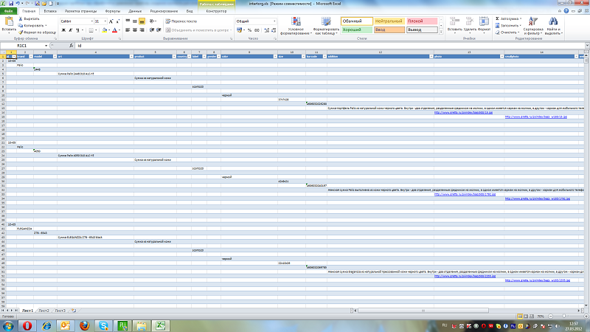Switch to Данные ribbon tab
Image resolution: width=590 pixels, height=332 pixels.
click(135, 11)
